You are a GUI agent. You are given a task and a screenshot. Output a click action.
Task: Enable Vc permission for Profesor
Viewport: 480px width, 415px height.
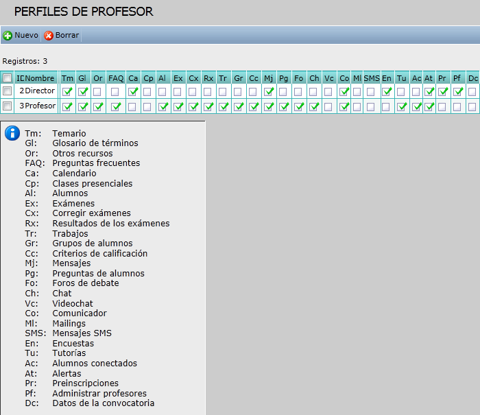328,106
